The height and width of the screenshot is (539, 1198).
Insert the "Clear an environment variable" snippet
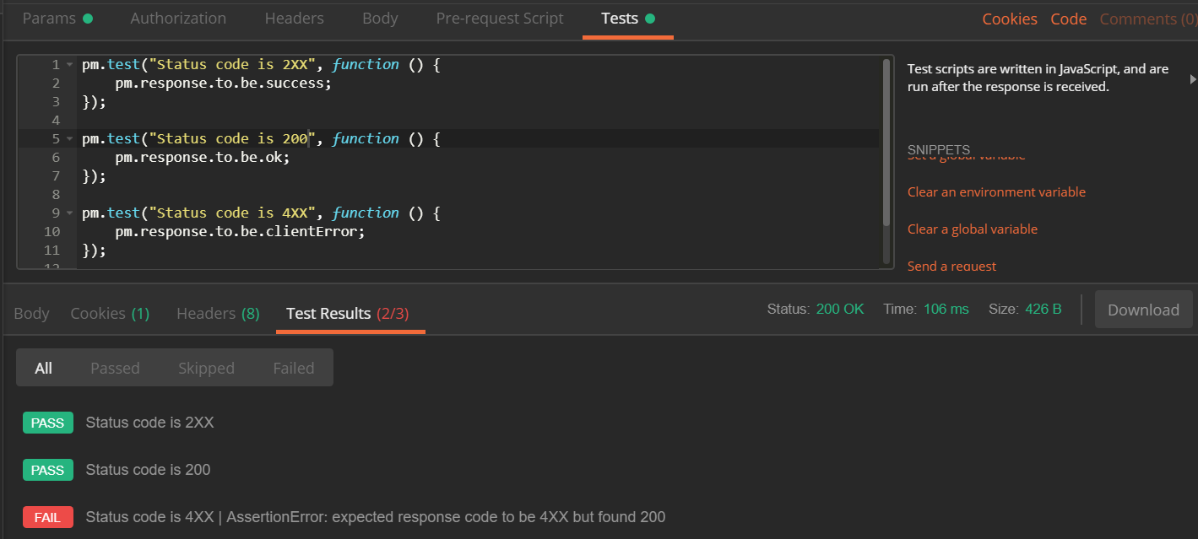click(x=996, y=192)
